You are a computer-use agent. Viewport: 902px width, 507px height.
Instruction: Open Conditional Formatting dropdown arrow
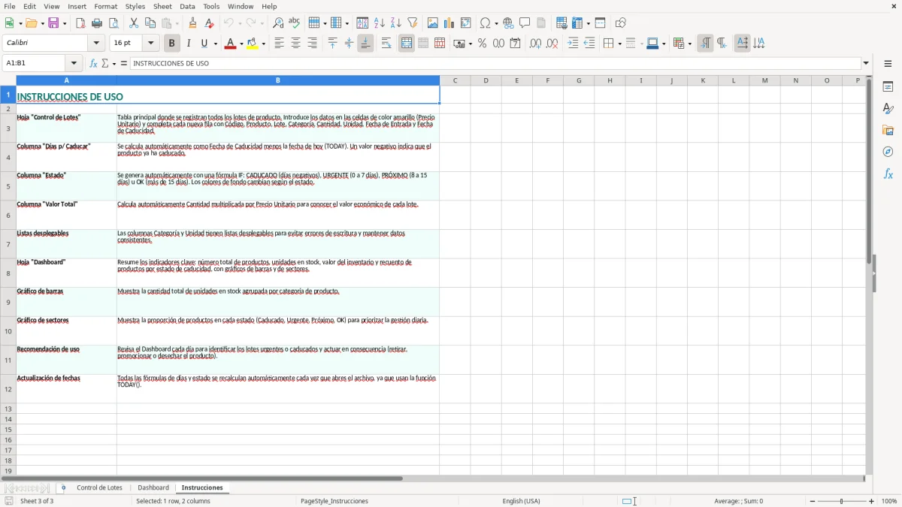tap(689, 44)
